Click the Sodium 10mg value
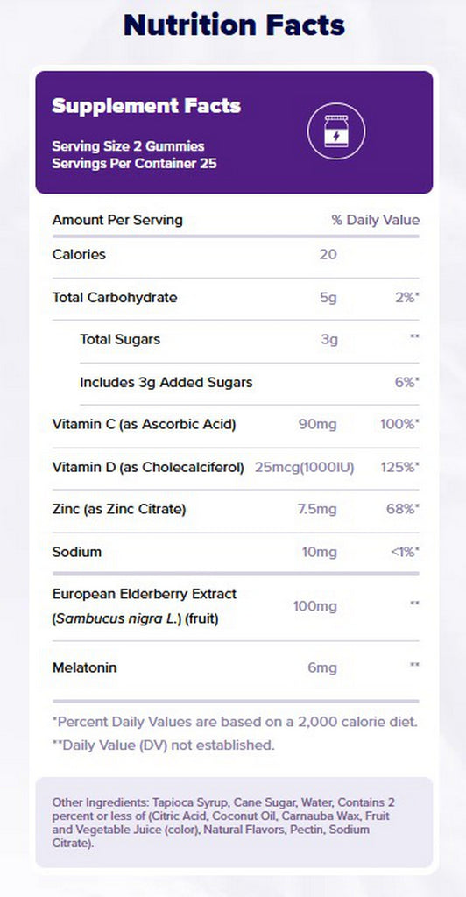The width and height of the screenshot is (466, 897). (x=320, y=552)
